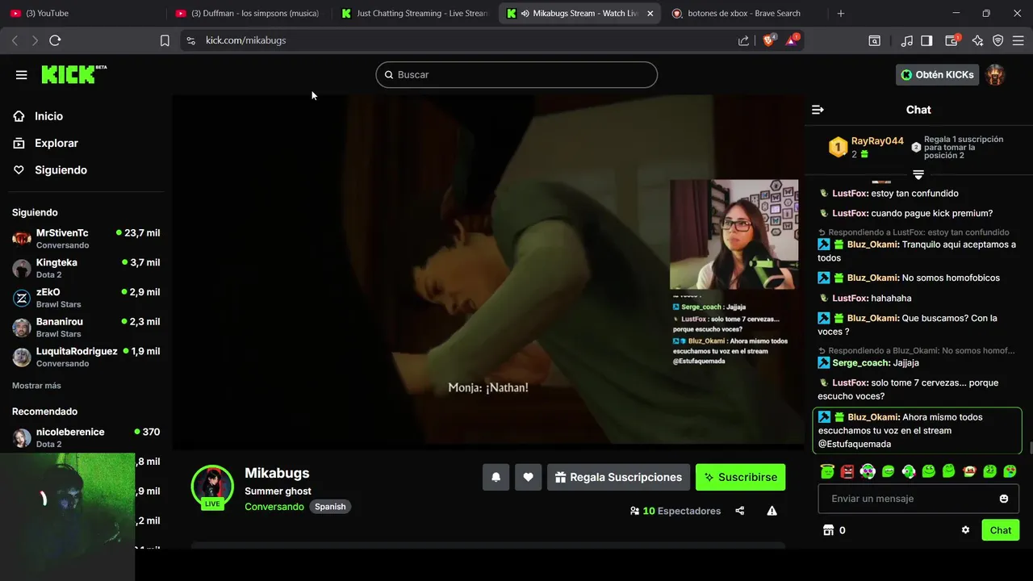Open Conversando category link

click(x=274, y=507)
